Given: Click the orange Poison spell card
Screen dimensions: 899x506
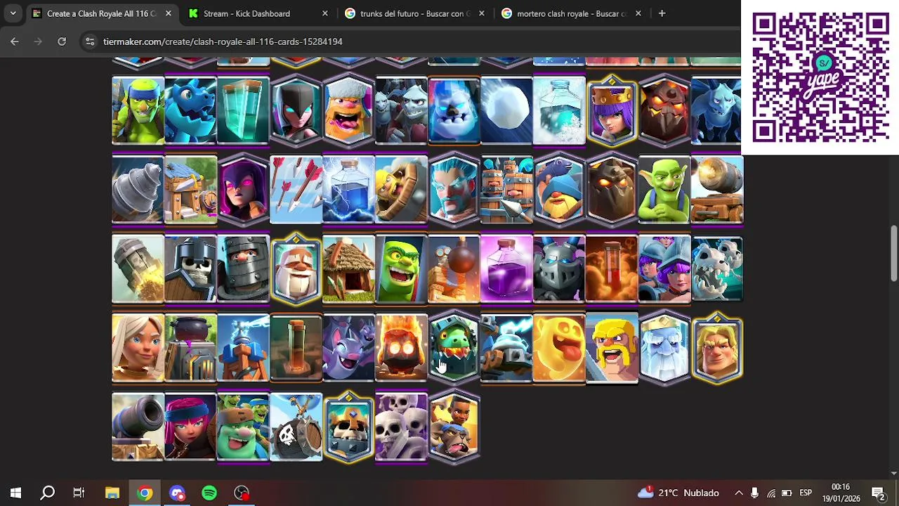Looking at the screenshot, I should (x=612, y=268).
